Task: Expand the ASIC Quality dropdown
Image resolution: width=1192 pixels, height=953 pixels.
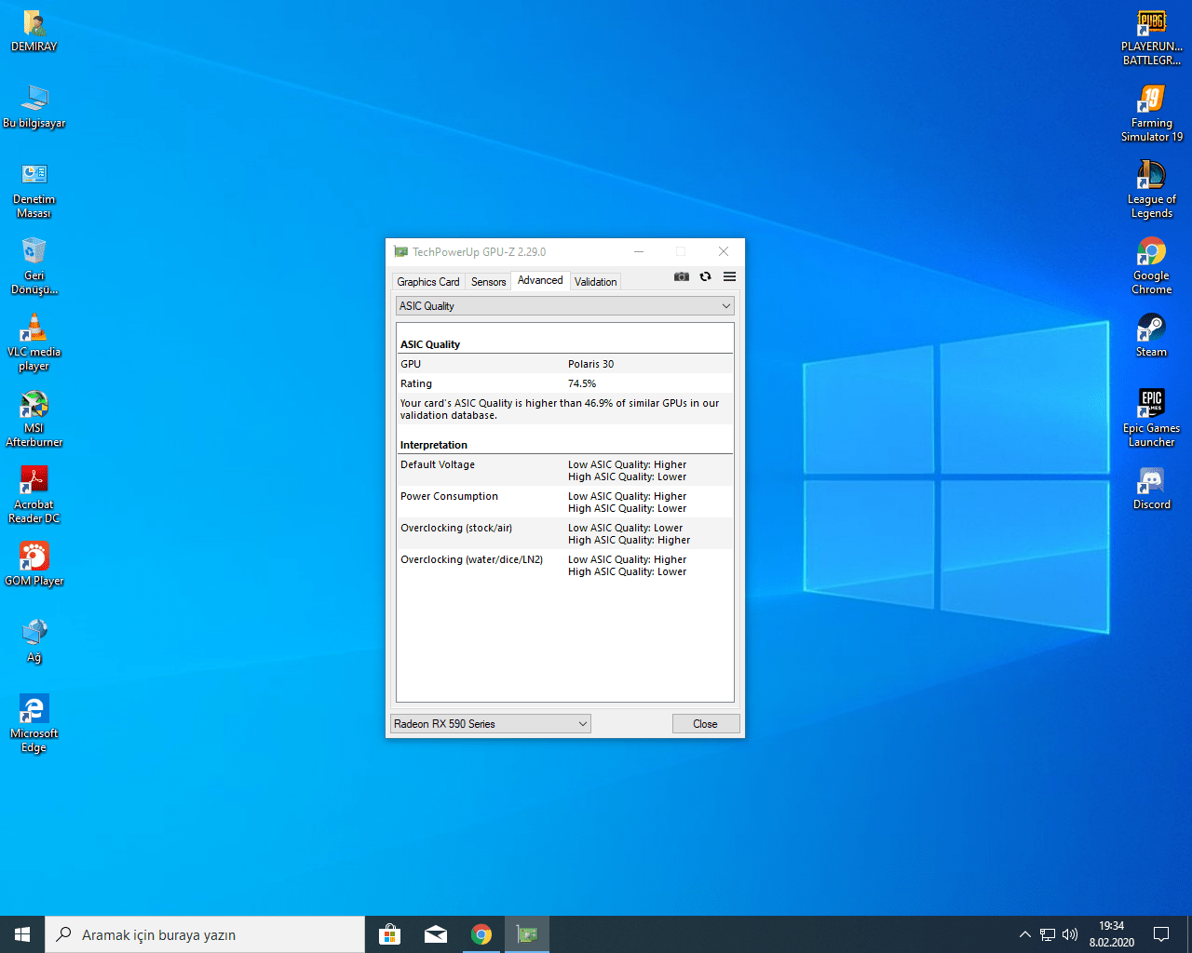Action: [x=725, y=306]
